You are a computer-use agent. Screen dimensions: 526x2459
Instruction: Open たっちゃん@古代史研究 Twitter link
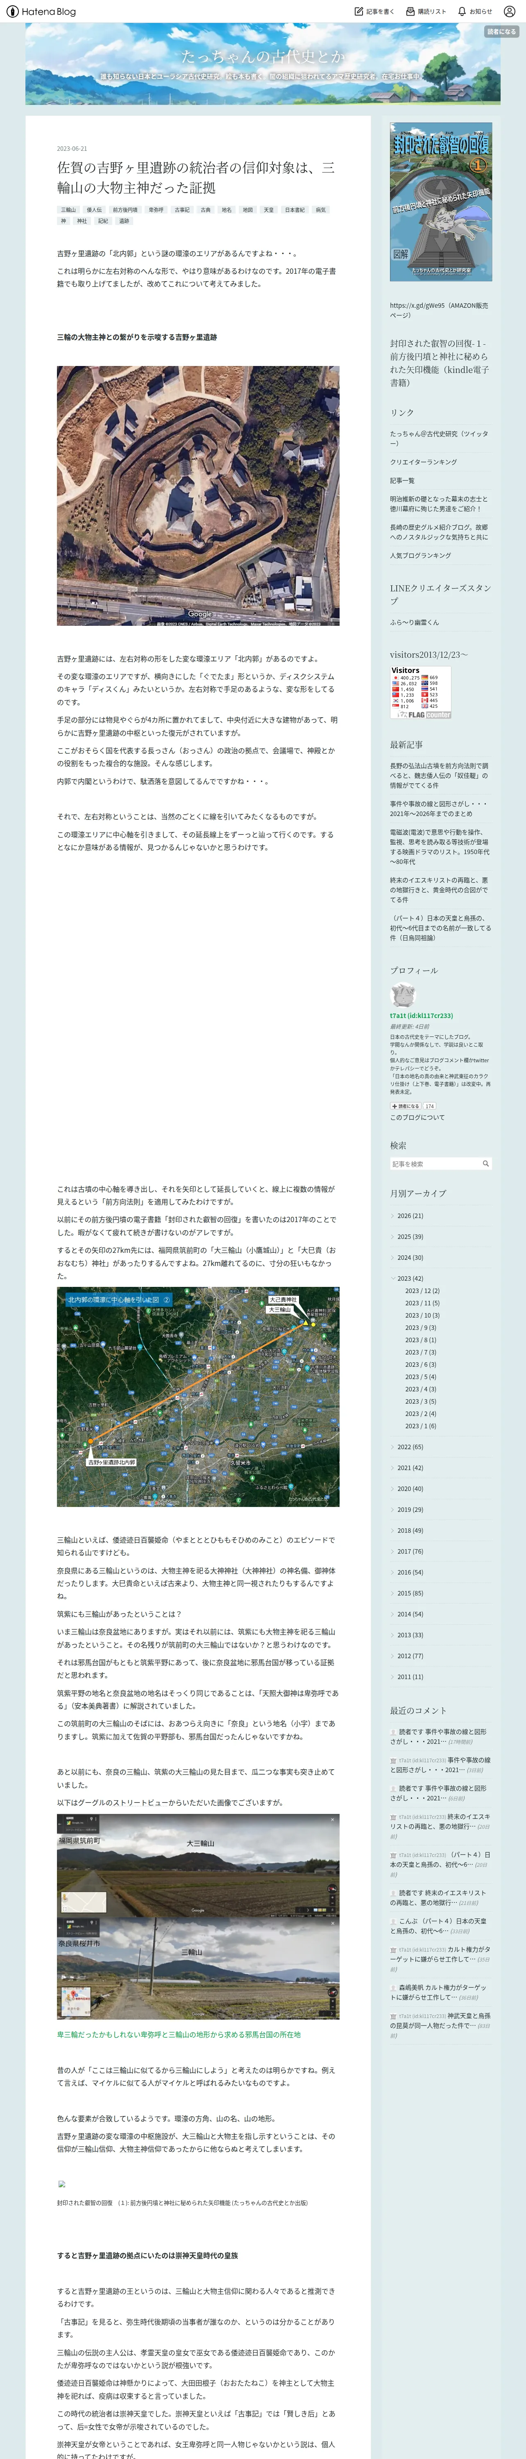pyautogui.click(x=438, y=438)
